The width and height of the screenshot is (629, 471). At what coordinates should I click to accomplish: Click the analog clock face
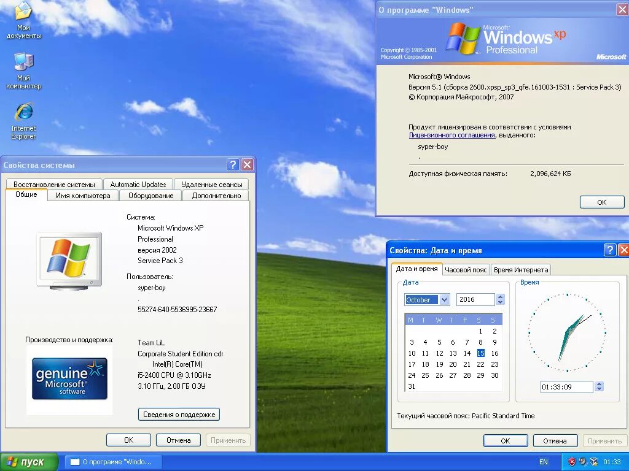pyautogui.click(x=567, y=332)
